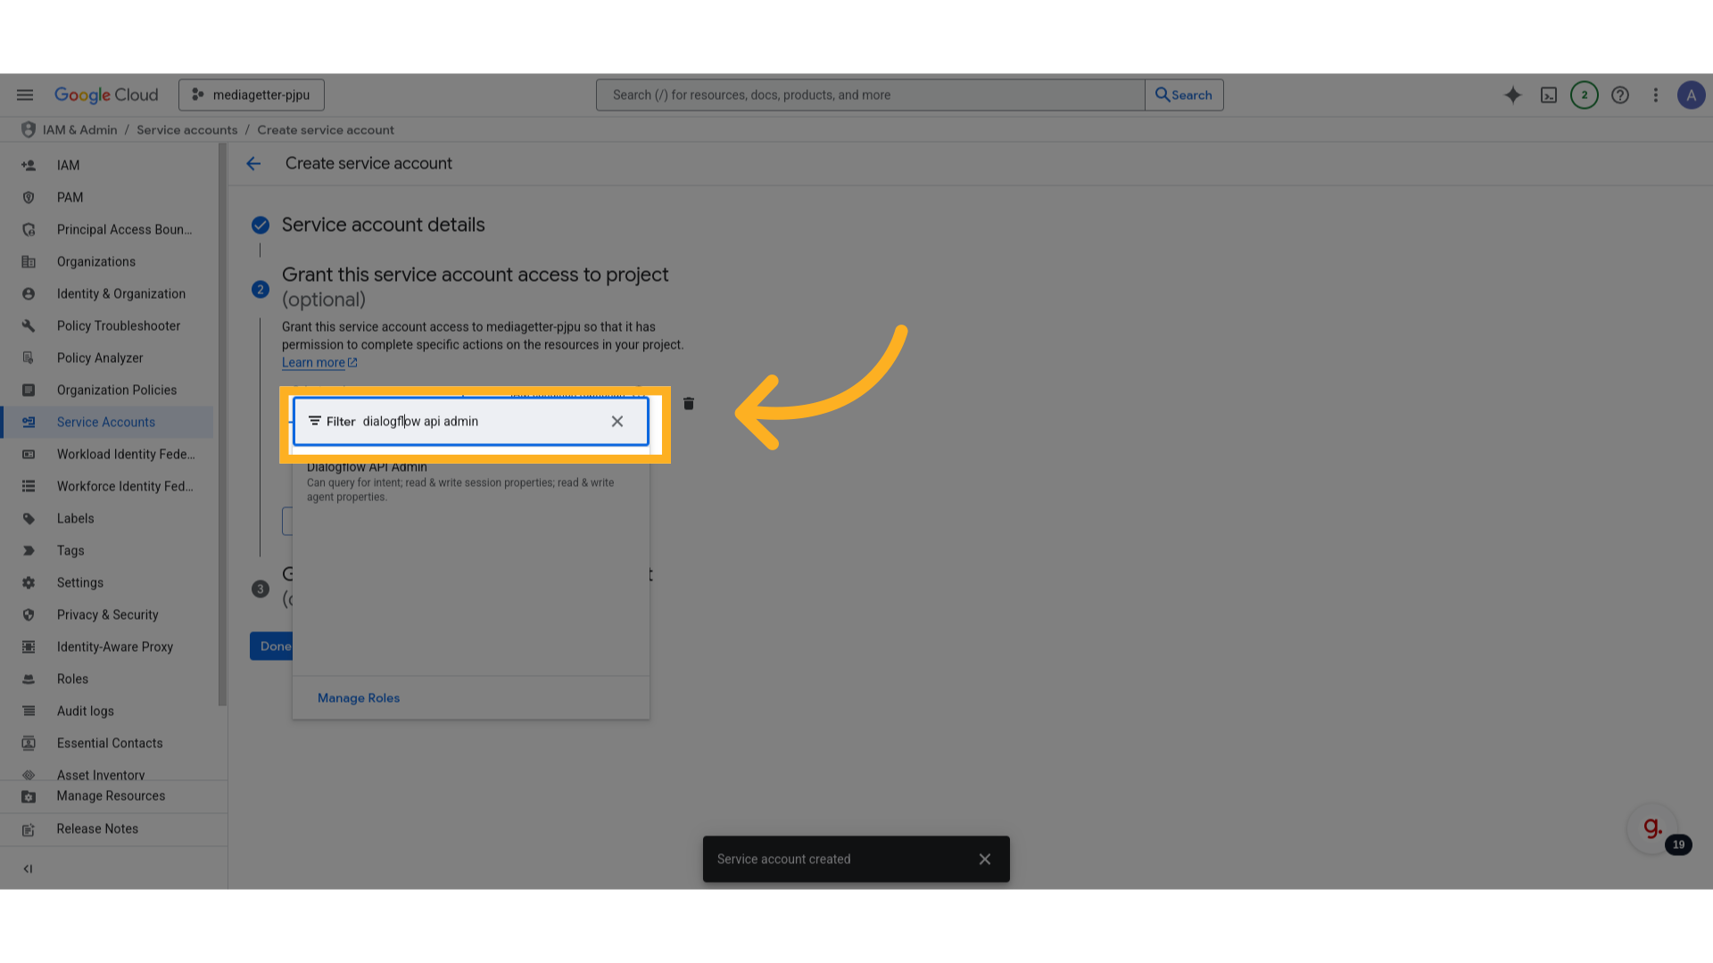Click the sidebar vertical scrollbar

(x=222, y=424)
